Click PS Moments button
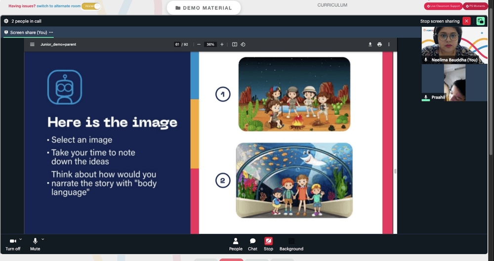The width and height of the screenshot is (494, 261). (475, 6)
